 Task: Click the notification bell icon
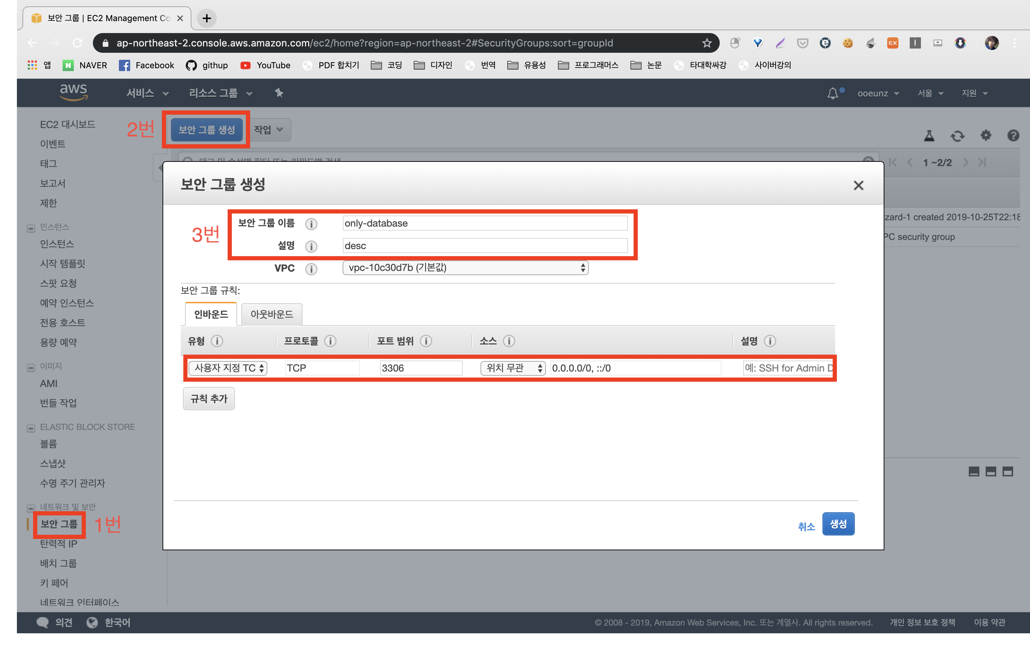(x=832, y=93)
